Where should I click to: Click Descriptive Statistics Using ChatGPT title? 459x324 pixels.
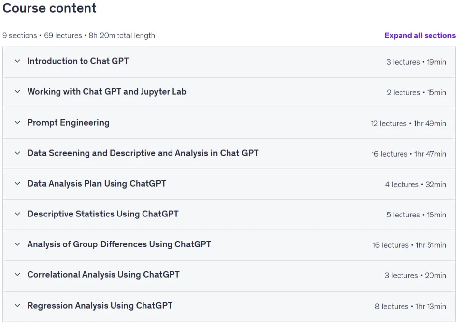click(x=103, y=214)
